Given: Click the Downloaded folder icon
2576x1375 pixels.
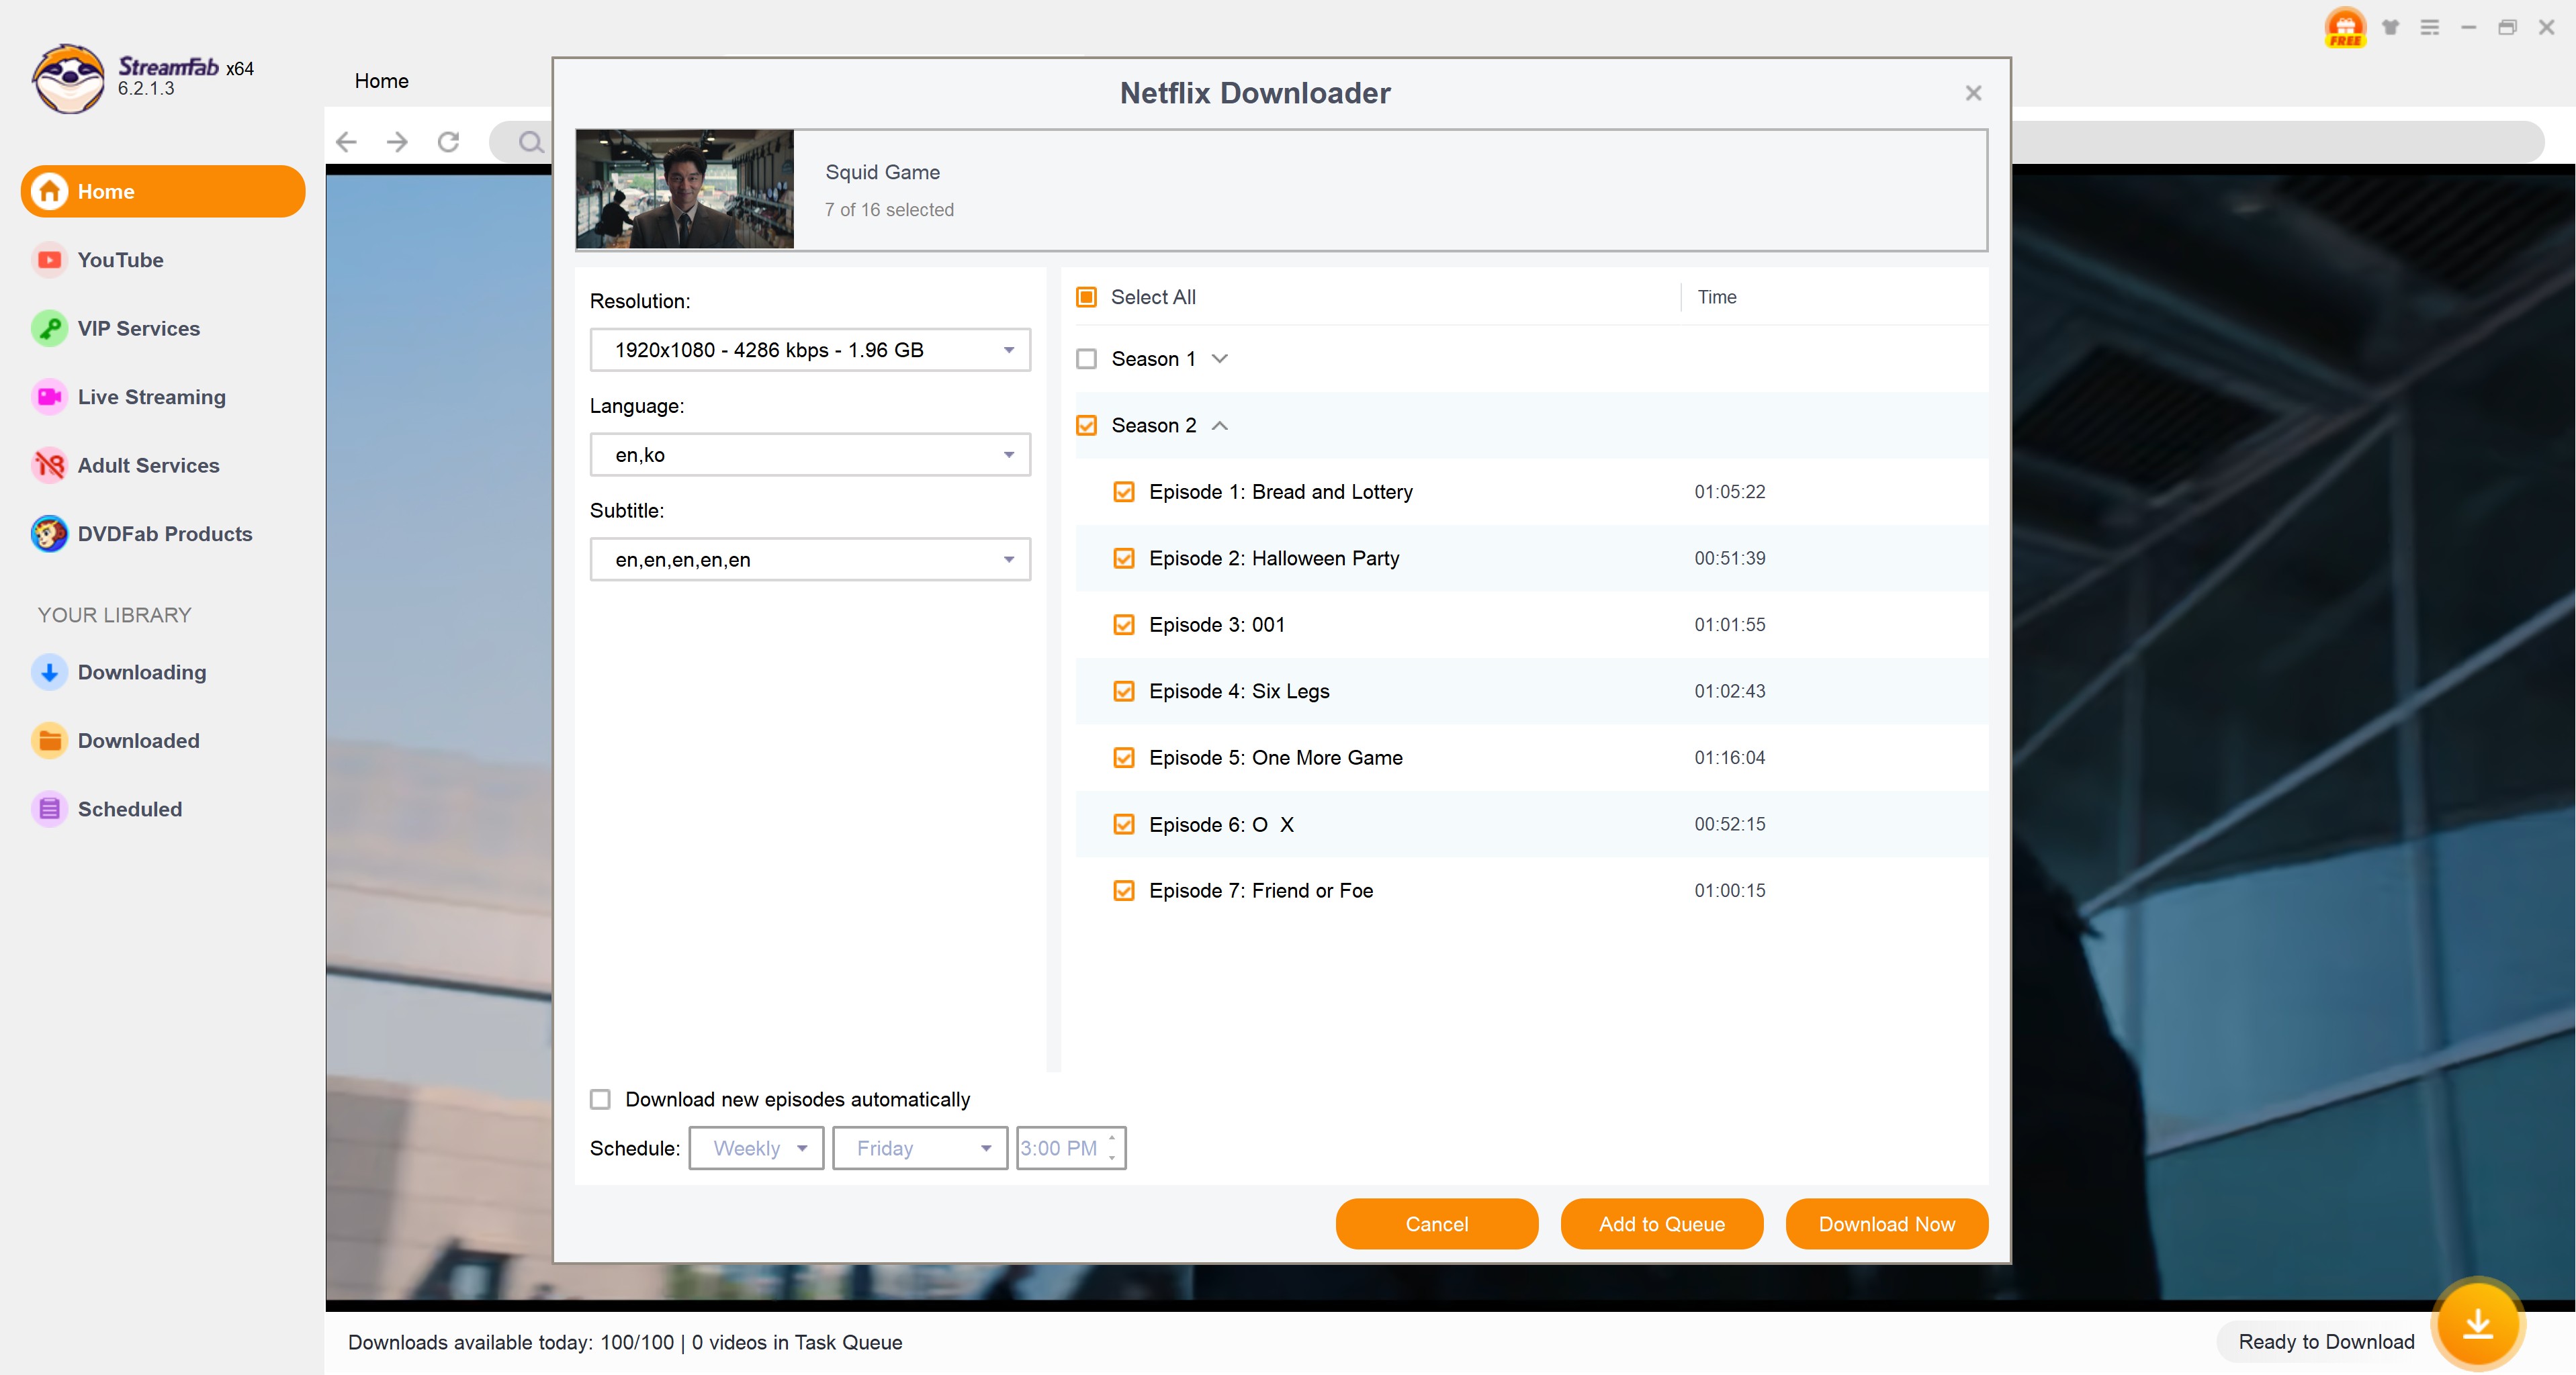Looking at the screenshot, I should (x=49, y=741).
